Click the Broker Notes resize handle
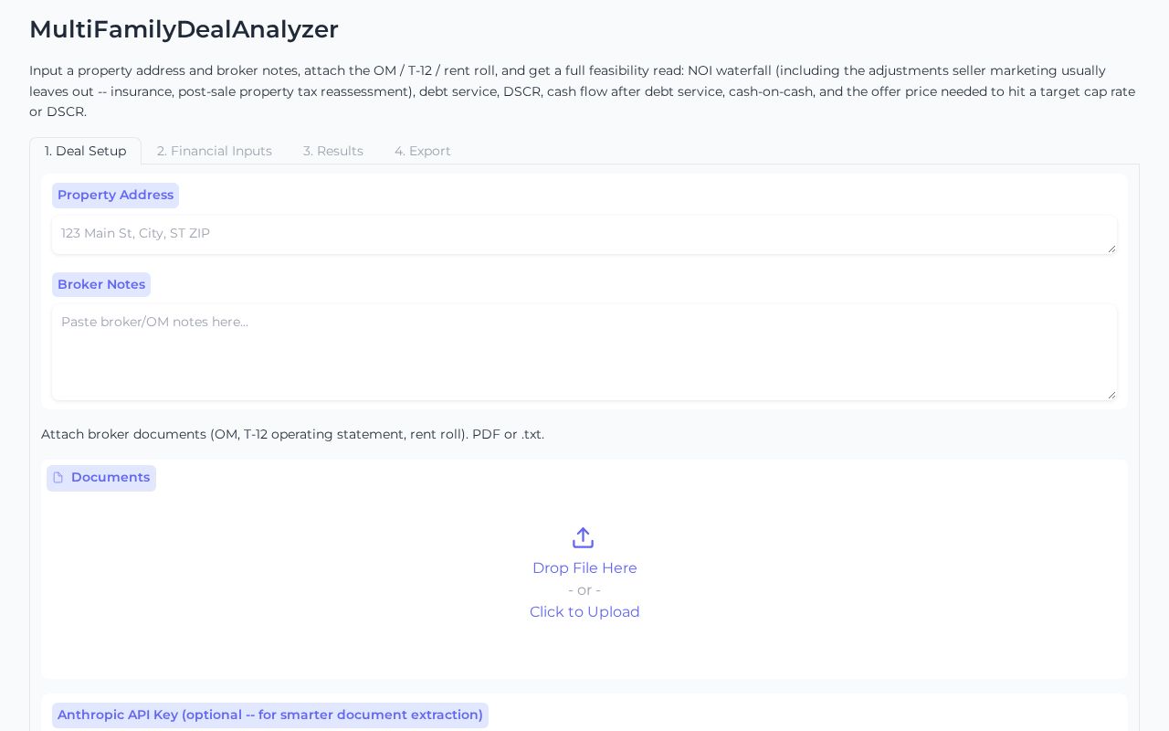 click(1111, 395)
